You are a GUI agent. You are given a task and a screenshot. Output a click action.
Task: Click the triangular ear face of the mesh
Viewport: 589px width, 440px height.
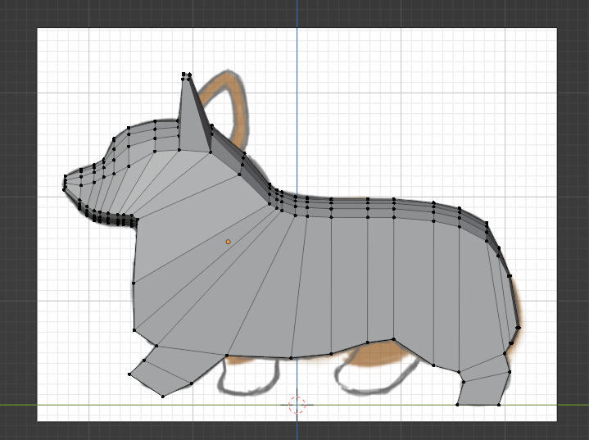coord(194,119)
